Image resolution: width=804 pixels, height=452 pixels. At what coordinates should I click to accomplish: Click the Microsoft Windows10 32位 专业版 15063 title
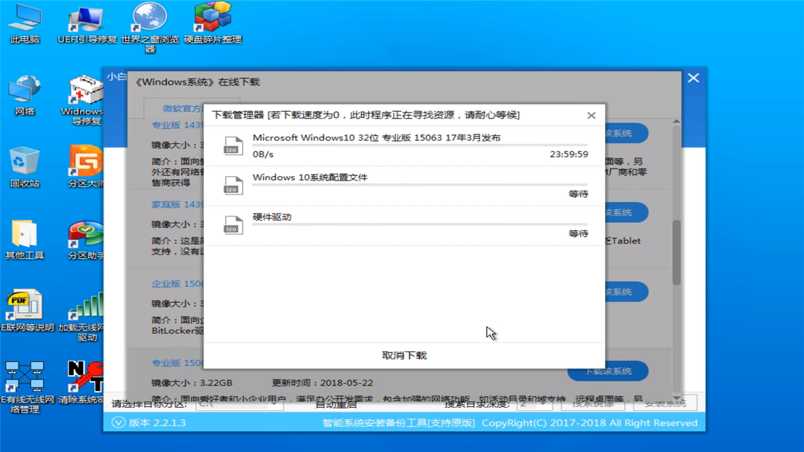click(x=376, y=137)
